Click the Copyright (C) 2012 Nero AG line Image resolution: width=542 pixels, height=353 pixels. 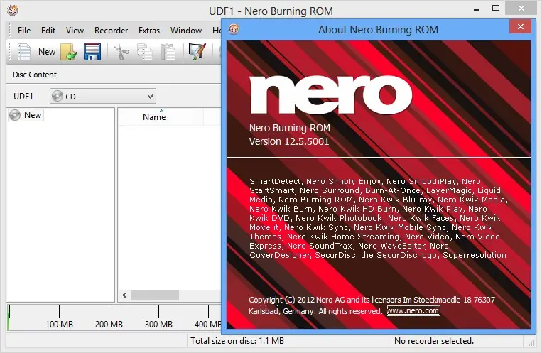372,300
